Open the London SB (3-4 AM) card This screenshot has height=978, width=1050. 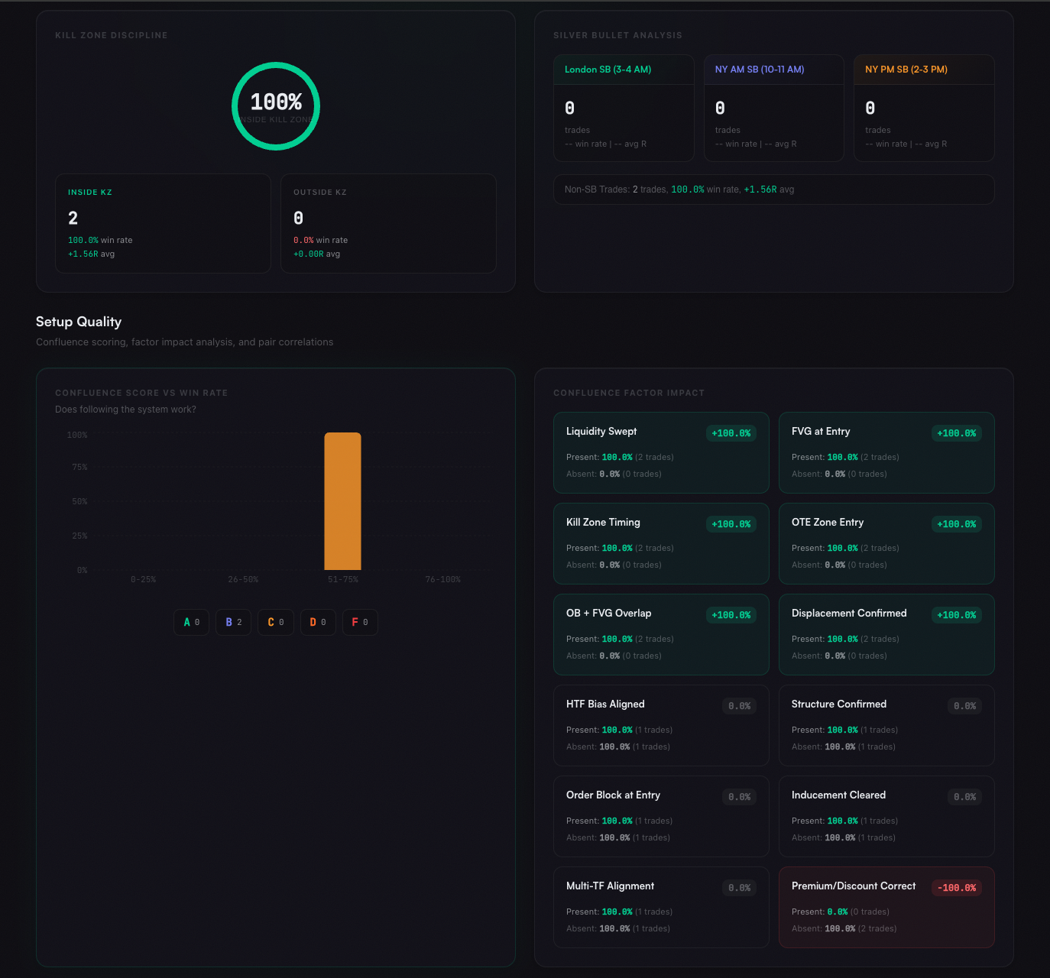[x=624, y=108]
